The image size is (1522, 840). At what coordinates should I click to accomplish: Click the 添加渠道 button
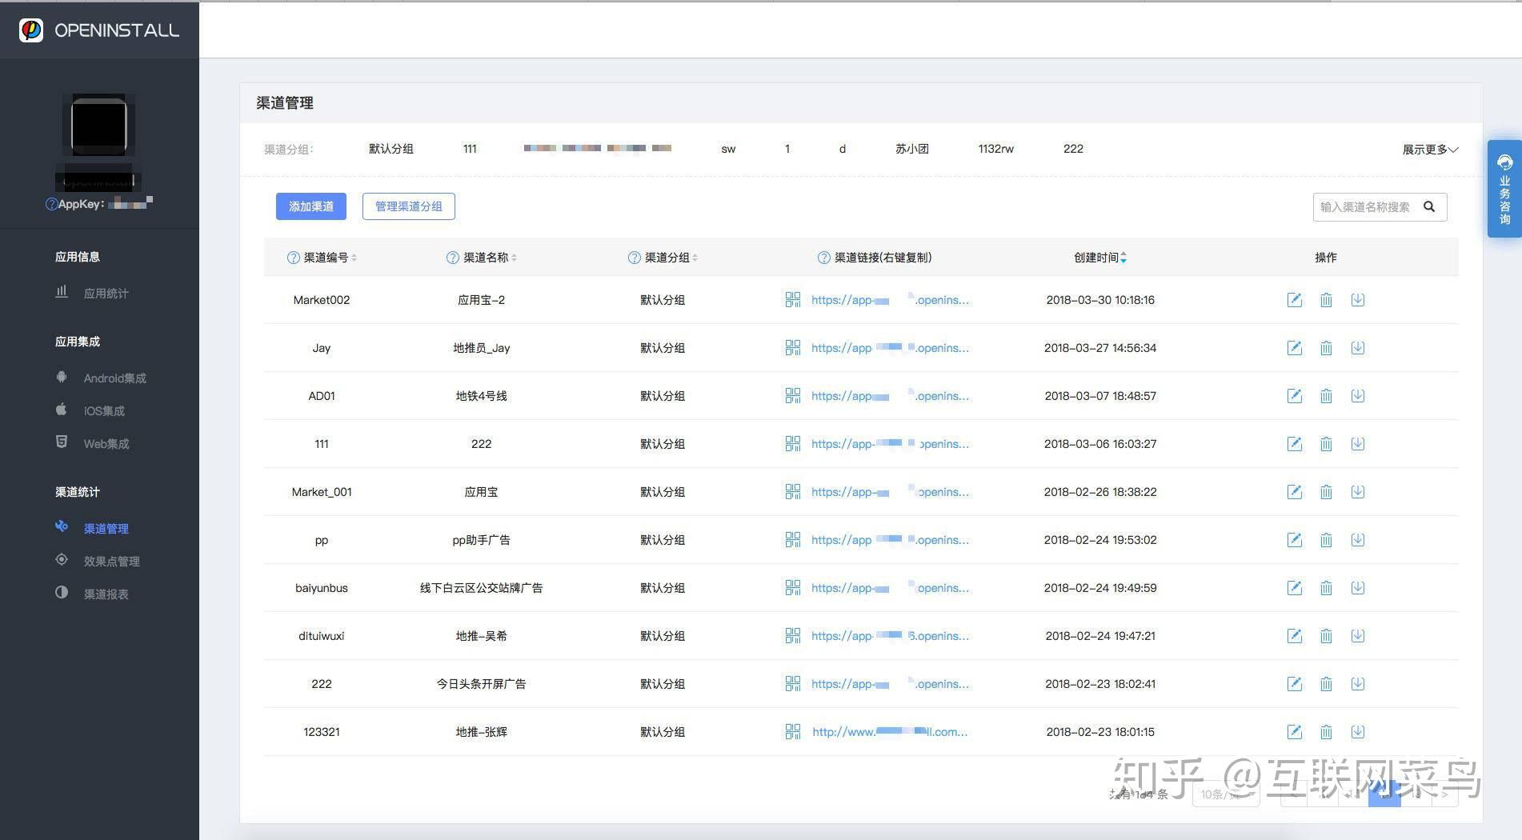pos(310,206)
